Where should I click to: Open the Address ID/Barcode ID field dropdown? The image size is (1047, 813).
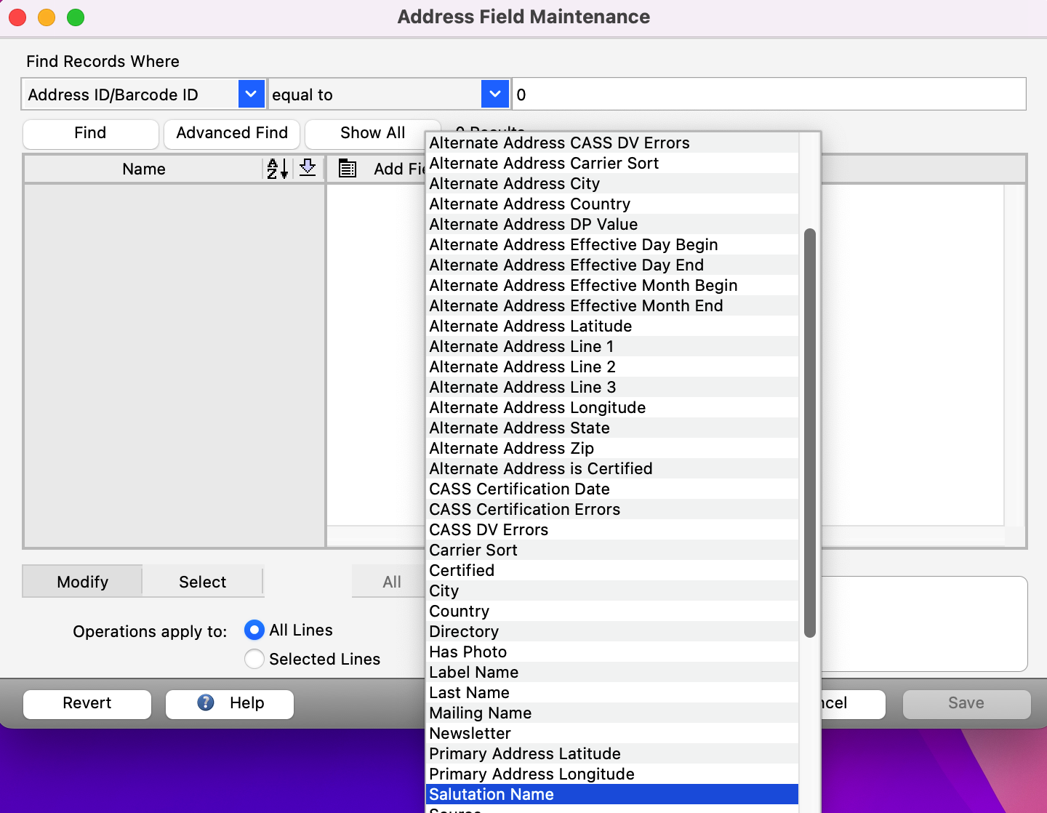click(x=251, y=94)
